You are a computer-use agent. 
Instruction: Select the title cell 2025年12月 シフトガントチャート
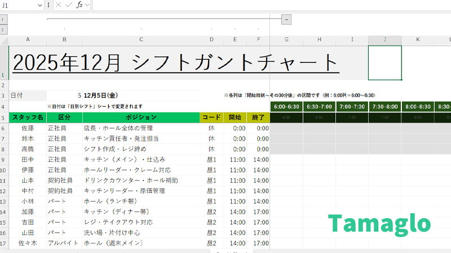[176, 63]
